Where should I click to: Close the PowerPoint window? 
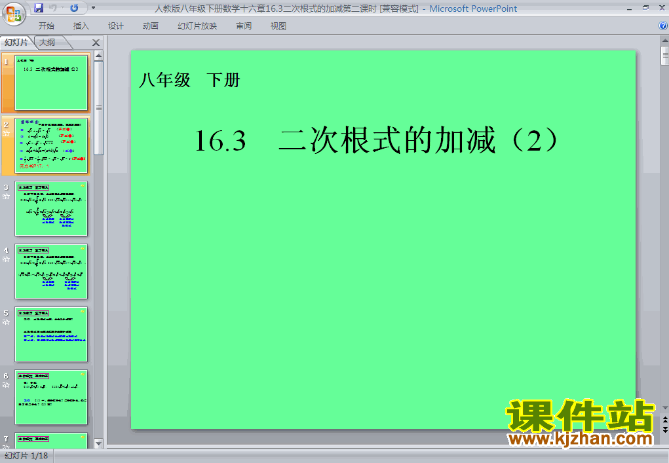pos(662,8)
